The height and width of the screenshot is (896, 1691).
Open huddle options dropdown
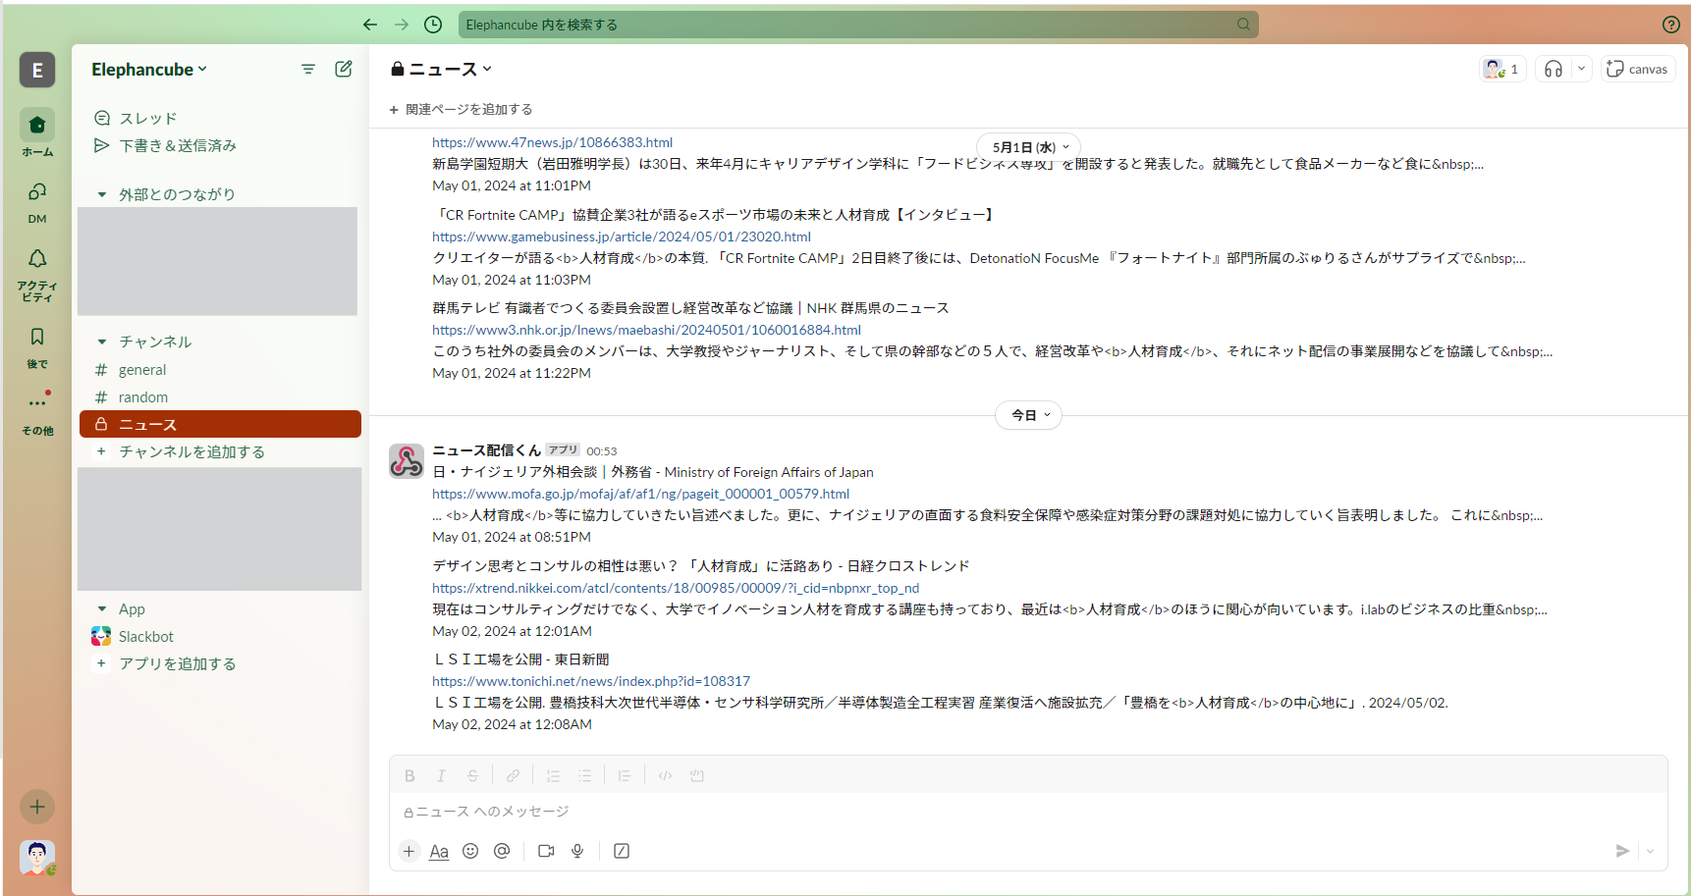[x=1581, y=69]
